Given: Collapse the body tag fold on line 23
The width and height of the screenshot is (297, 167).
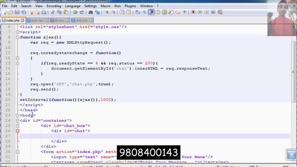Looking at the screenshot, I should click(18, 116).
